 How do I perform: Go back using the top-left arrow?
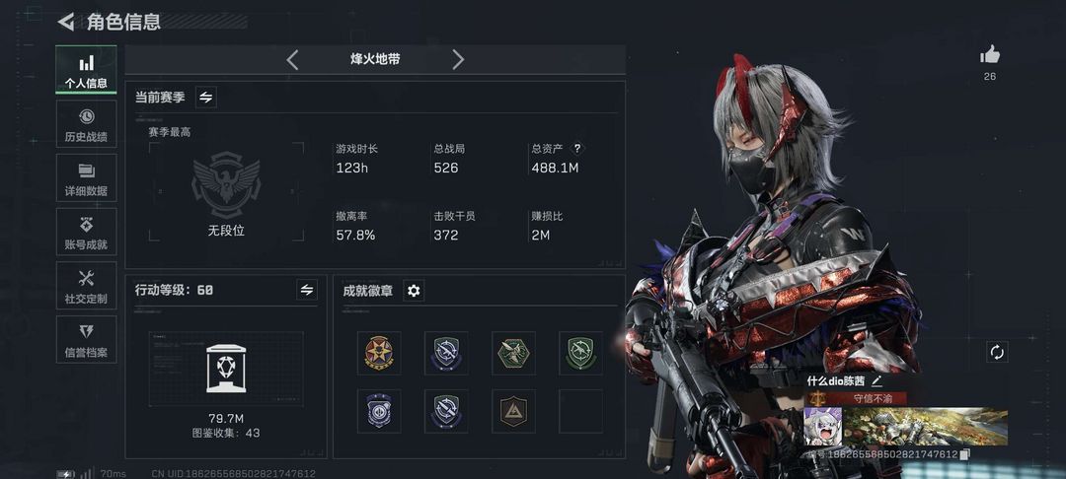[66, 22]
